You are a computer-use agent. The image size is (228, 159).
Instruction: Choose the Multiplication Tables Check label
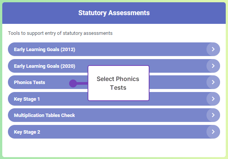coord(45,115)
